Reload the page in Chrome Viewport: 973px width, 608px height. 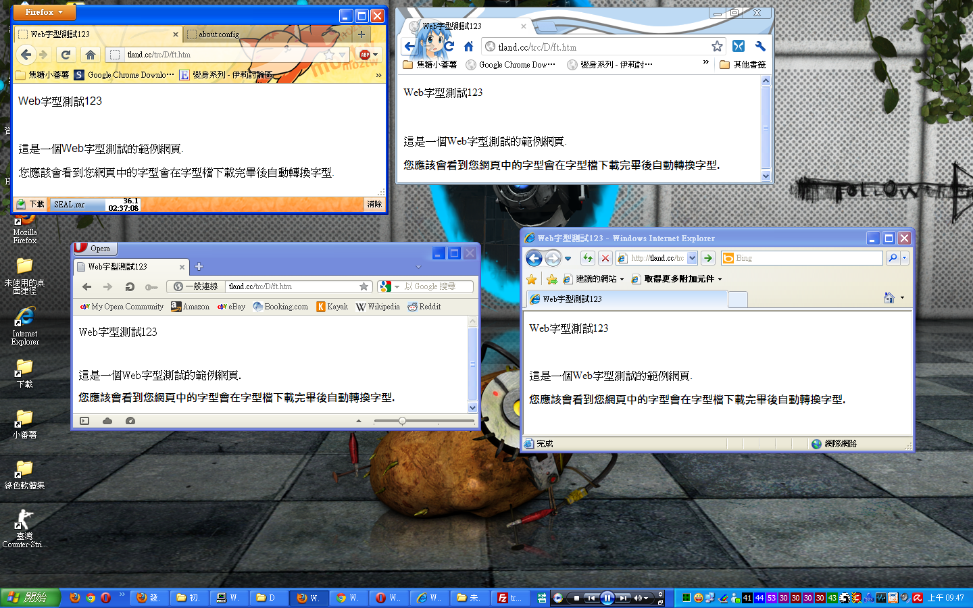449,47
